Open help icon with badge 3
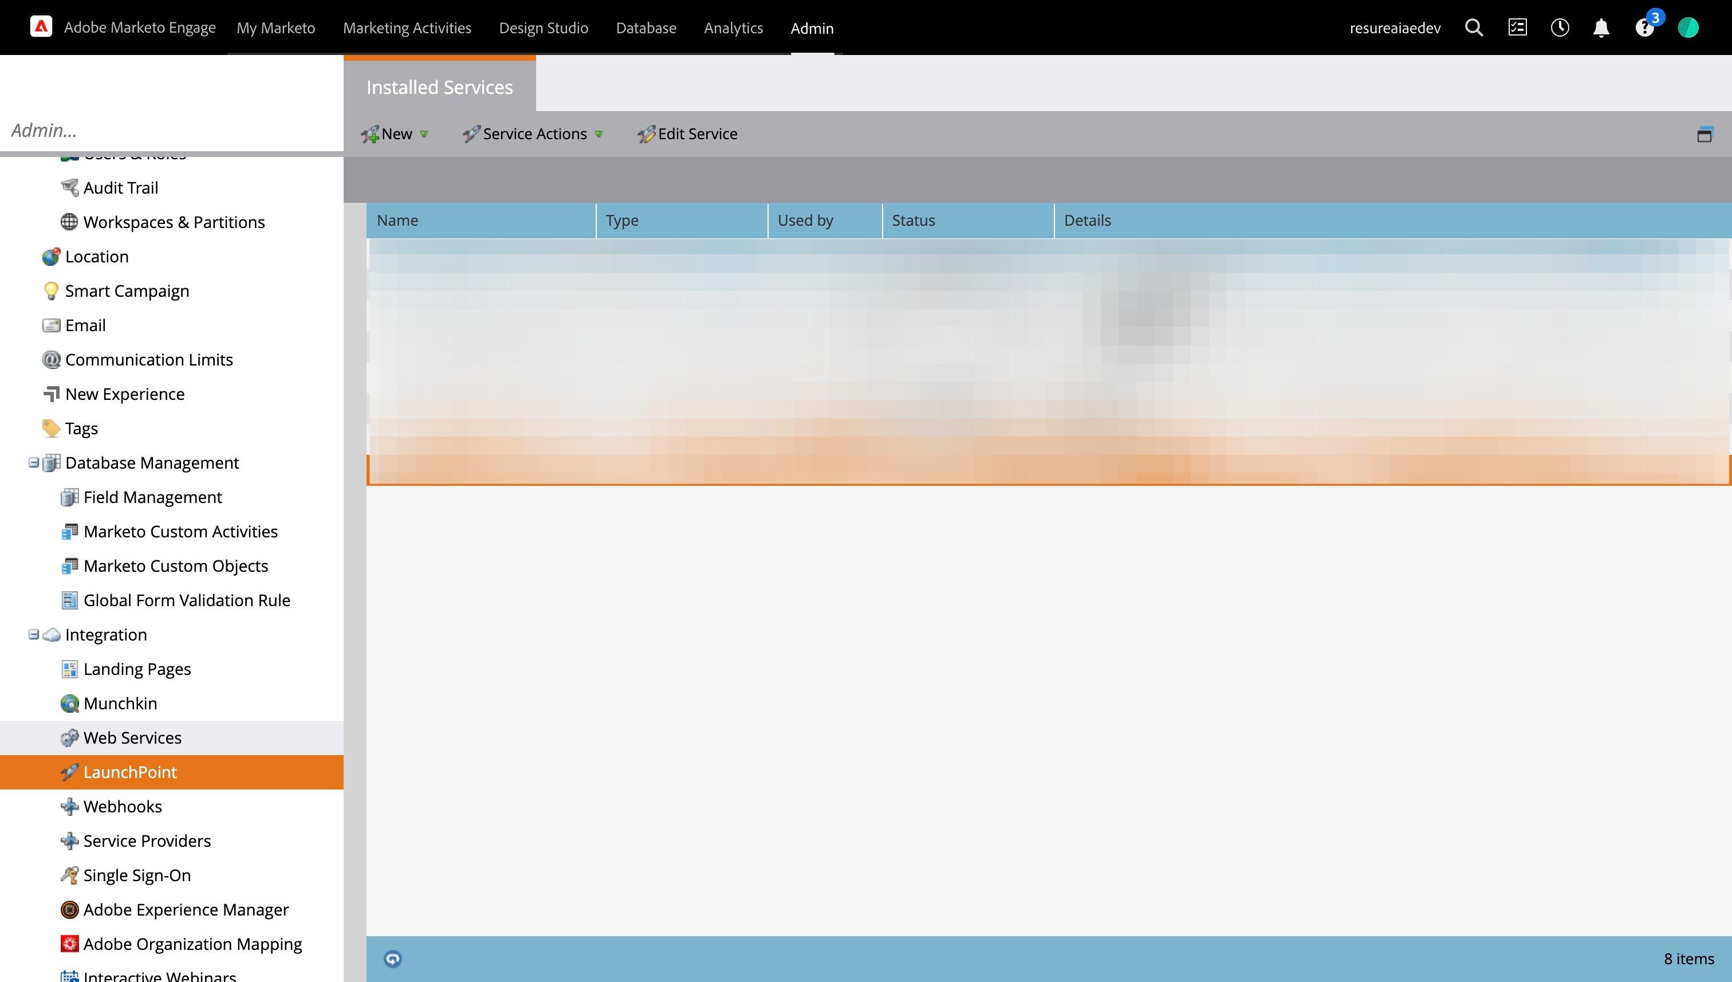Image resolution: width=1732 pixels, height=982 pixels. coord(1644,28)
